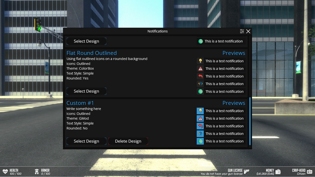Viewport: 315px width, 177px height.
Task: Click the question marks icon in Flat Round Outlined previews
Action: (200, 84)
